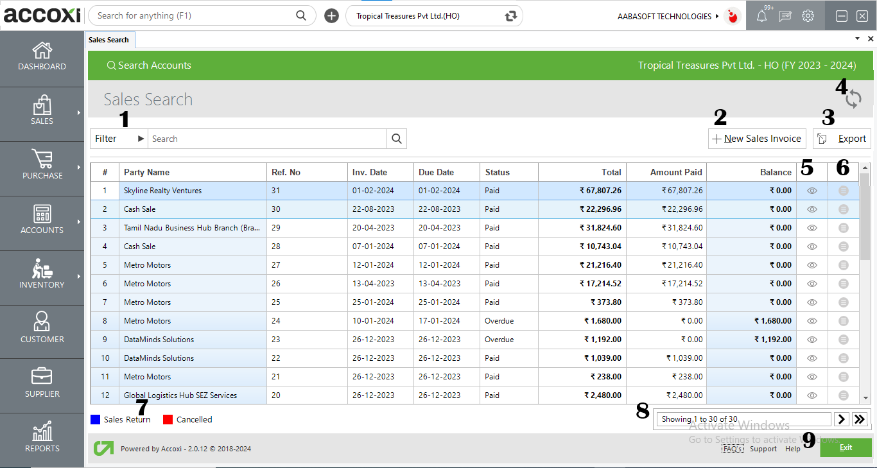This screenshot has height=468, width=877.
Task: Open the notifications bell
Action: coord(762,16)
